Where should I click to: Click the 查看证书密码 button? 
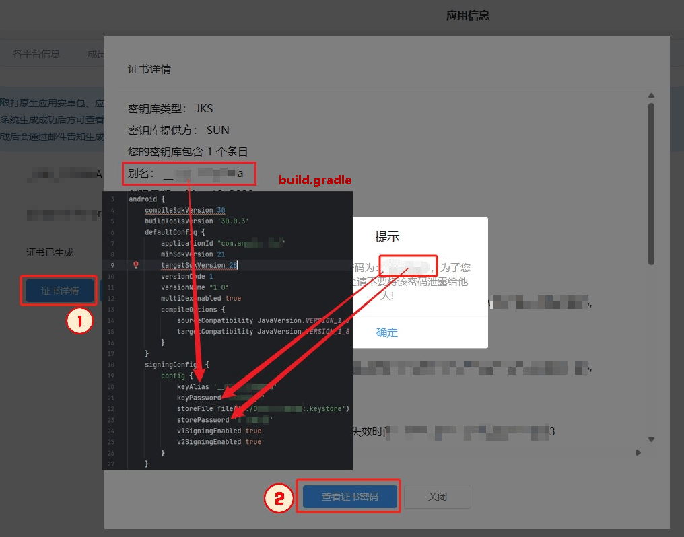coord(348,496)
